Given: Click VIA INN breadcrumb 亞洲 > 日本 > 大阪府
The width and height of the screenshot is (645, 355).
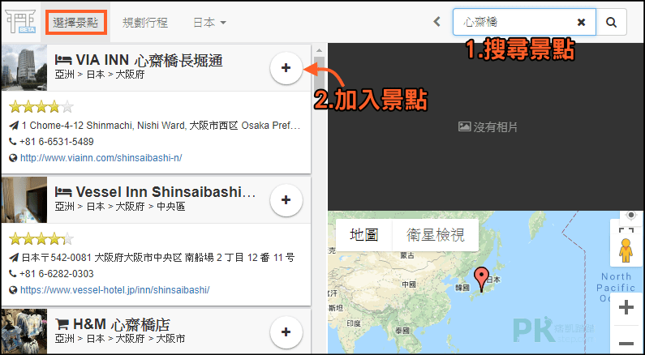Looking at the screenshot, I should pos(100,75).
